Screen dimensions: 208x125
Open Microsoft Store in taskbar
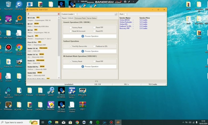click(70, 122)
